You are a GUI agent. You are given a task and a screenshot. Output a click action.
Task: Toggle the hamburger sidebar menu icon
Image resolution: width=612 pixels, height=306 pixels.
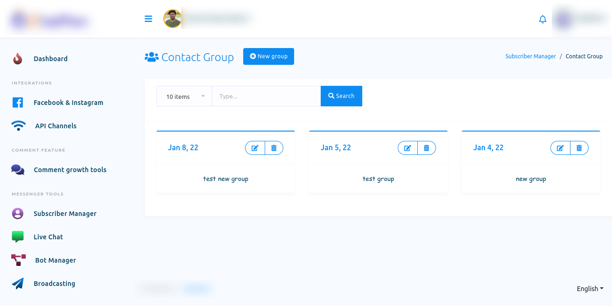tap(148, 19)
